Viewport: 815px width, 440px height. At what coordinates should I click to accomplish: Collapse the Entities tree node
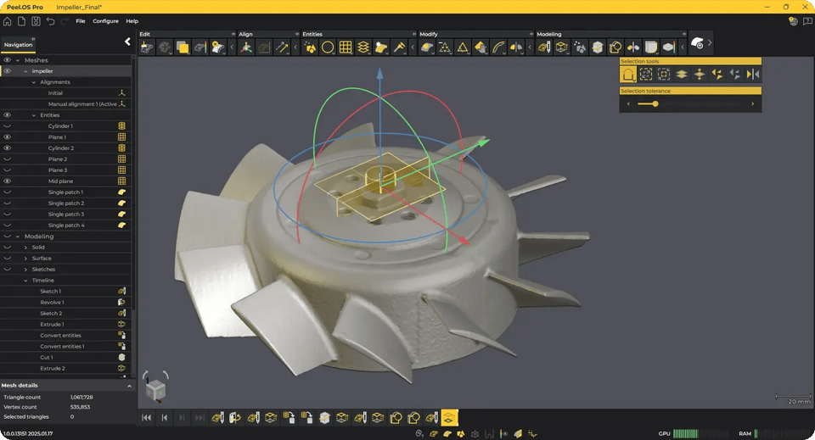tap(34, 115)
